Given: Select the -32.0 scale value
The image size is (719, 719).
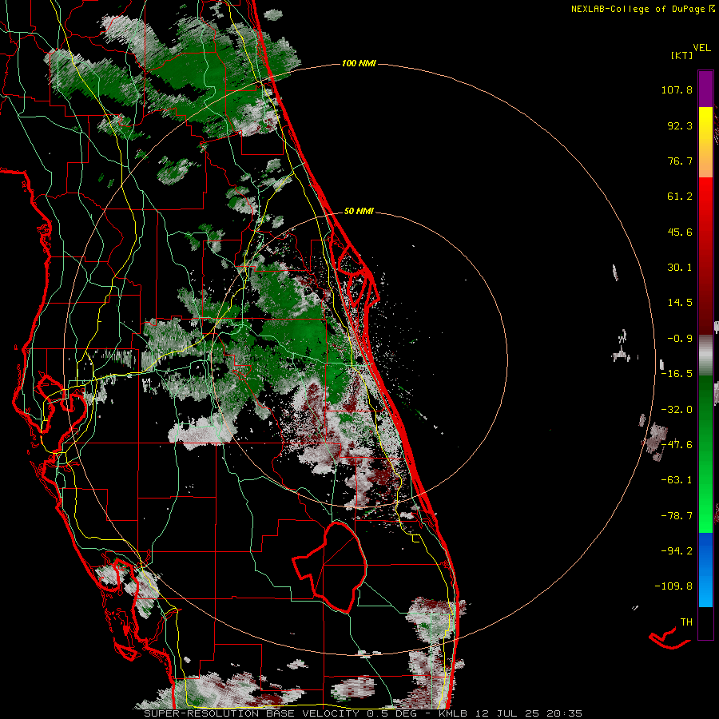Looking at the screenshot, I should 677,410.
